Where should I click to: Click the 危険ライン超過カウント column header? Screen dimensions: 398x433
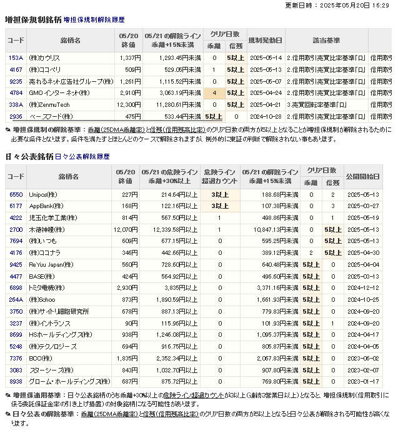click(x=219, y=177)
